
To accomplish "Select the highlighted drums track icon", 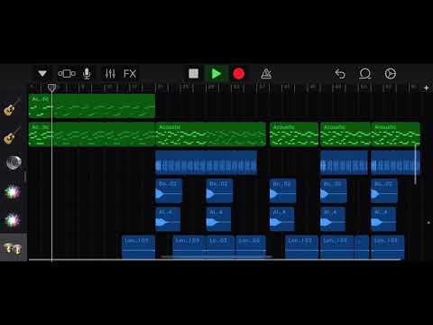I will pyautogui.click(x=13, y=248).
